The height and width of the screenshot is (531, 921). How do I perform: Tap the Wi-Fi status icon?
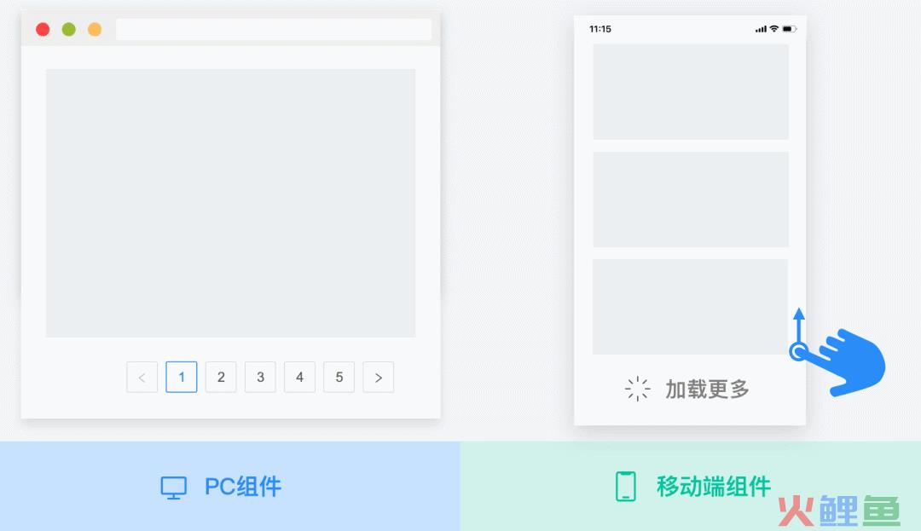pos(774,29)
